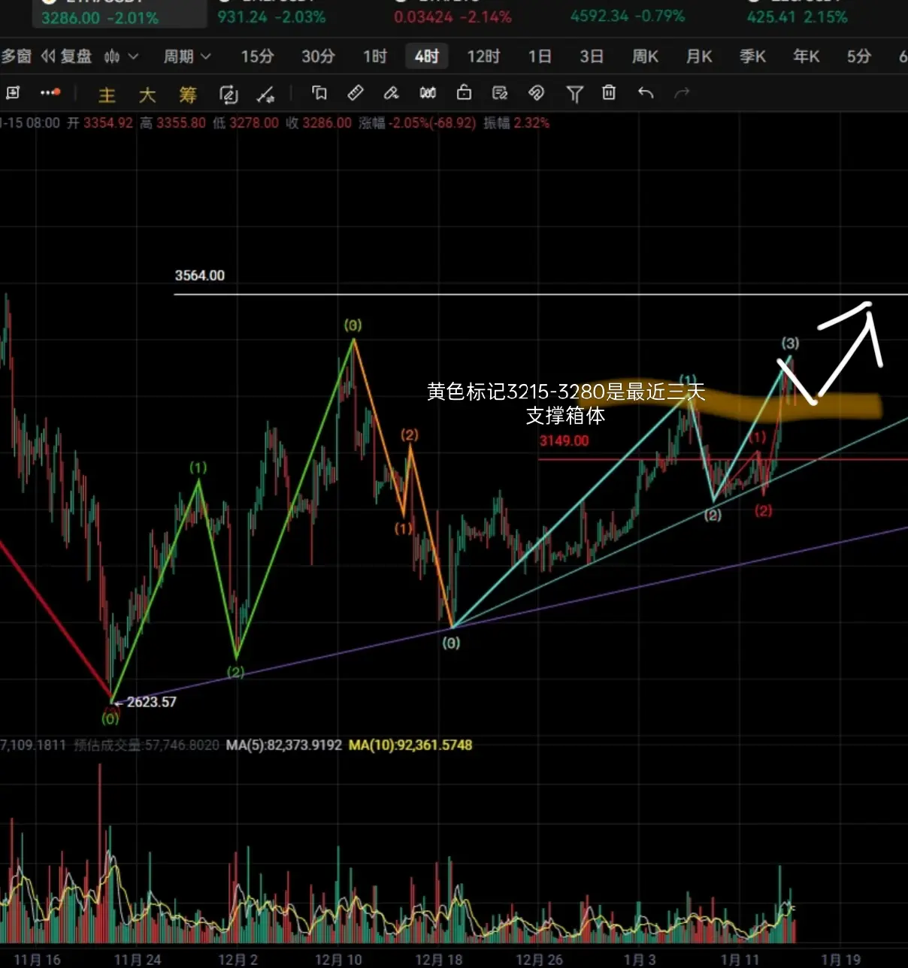Click the rotate/refresh drawing icon
This screenshot has width=908, height=968.
229,94
